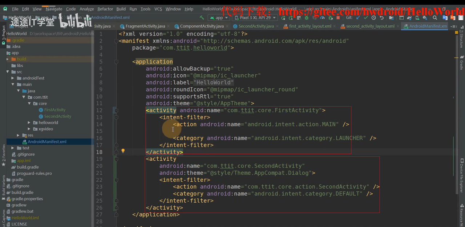Image resolution: width=465 pixels, height=227 pixels.
Task: Open the VCS menu
Action: pyautogui.click(x=158, y=9)
